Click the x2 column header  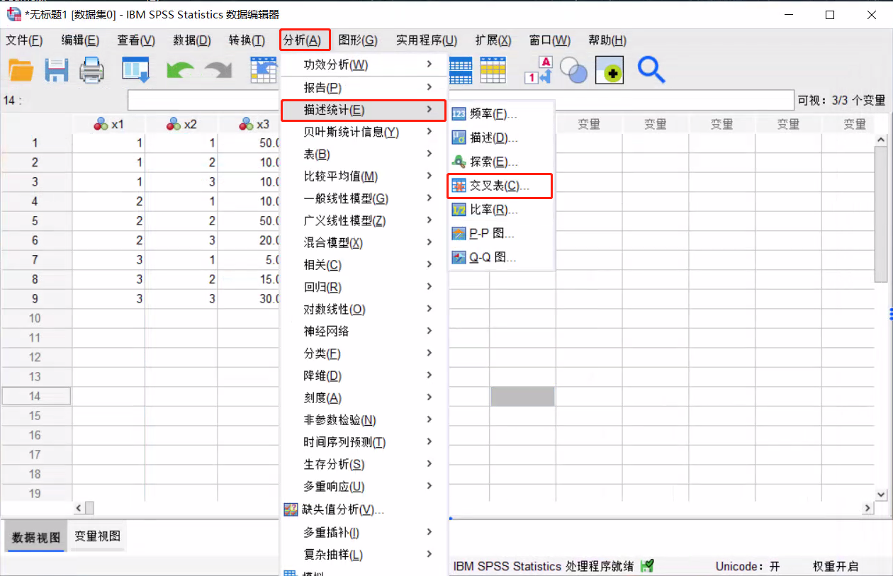coord(181,125)
